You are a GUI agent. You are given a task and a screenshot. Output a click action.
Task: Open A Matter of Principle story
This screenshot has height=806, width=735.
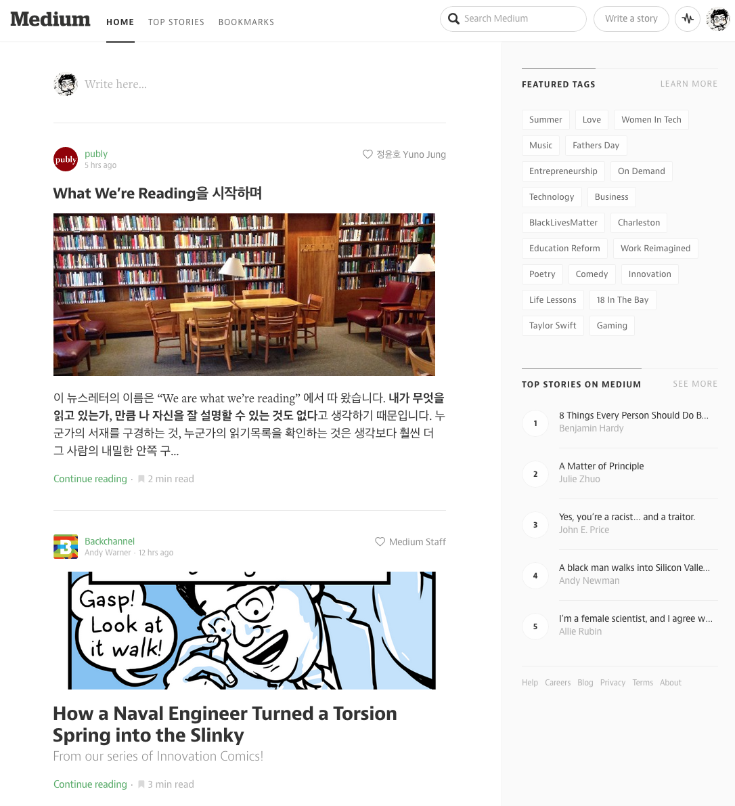click(x=602, y=466)
